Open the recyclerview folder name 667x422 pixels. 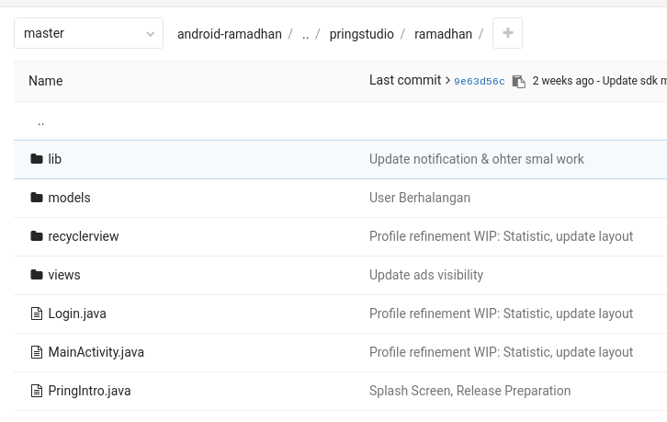coord(84,236)
